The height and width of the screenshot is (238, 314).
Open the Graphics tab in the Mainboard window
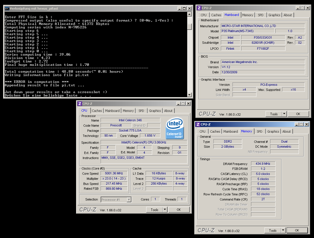tap(274, 15)
